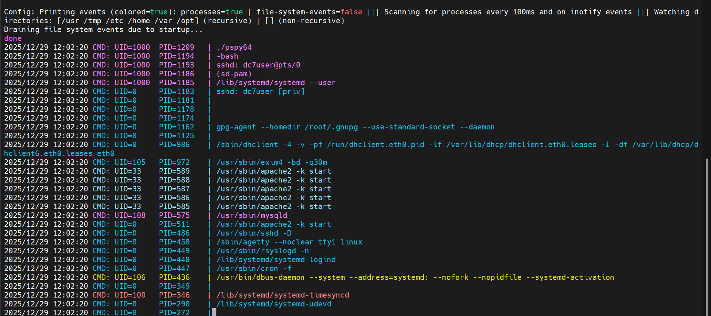Click the systemd-logind process path
The height and width of the screenshot is (316, 711).
point(276,260)
